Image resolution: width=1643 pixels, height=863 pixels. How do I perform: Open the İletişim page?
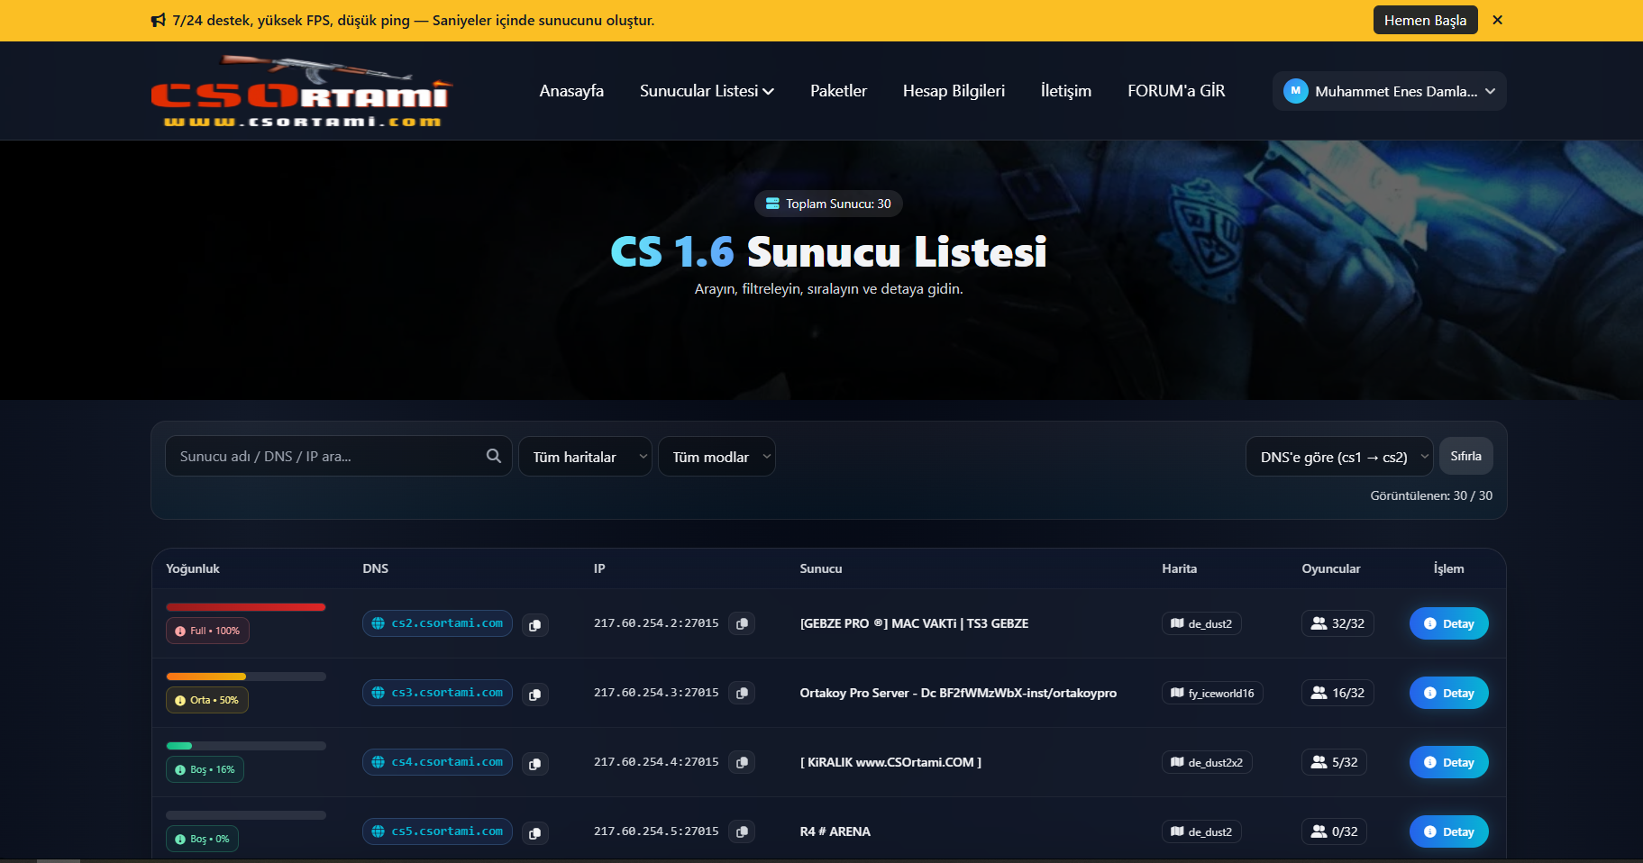[x=1066, y=91]
